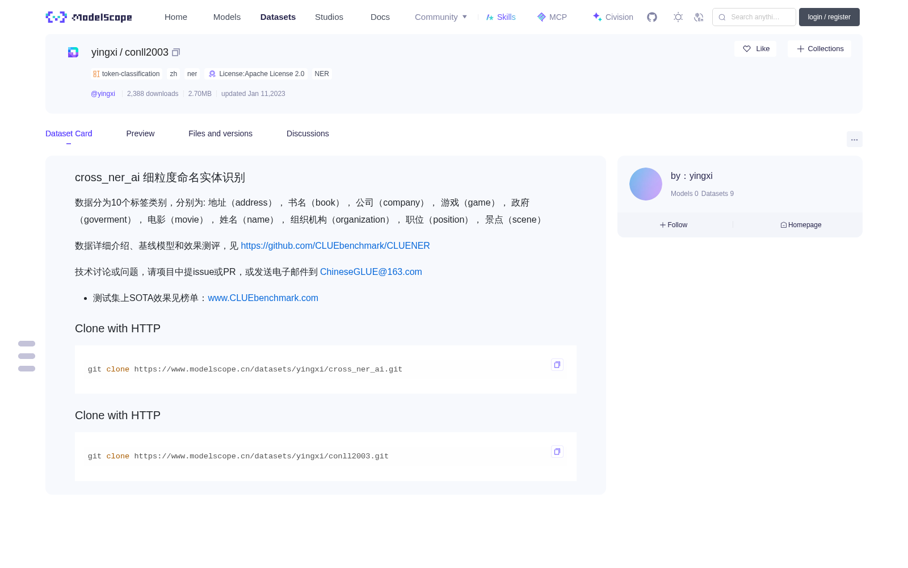Viewport: 908px width, 568px height.
Task: Copy the conll2003 git clone command
Action: click(557, 452)
